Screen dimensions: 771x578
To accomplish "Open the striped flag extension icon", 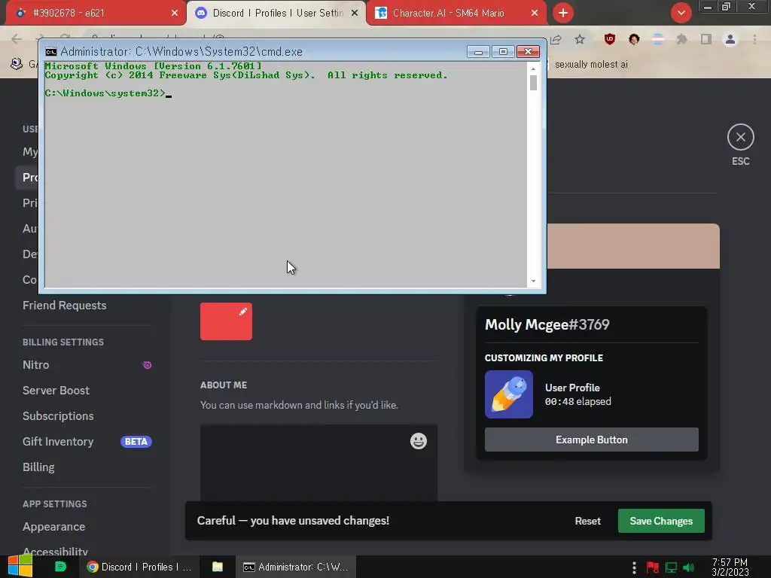I will click(x=658, y=39).
